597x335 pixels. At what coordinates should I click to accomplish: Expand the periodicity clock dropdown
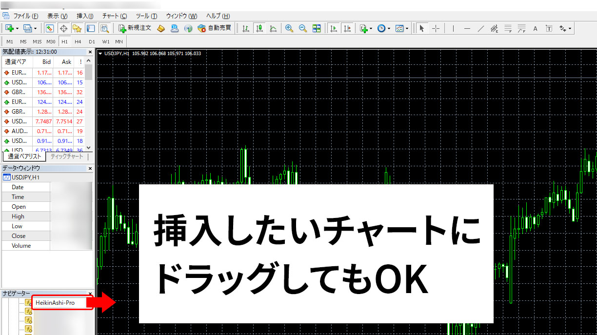pos(389,28)
